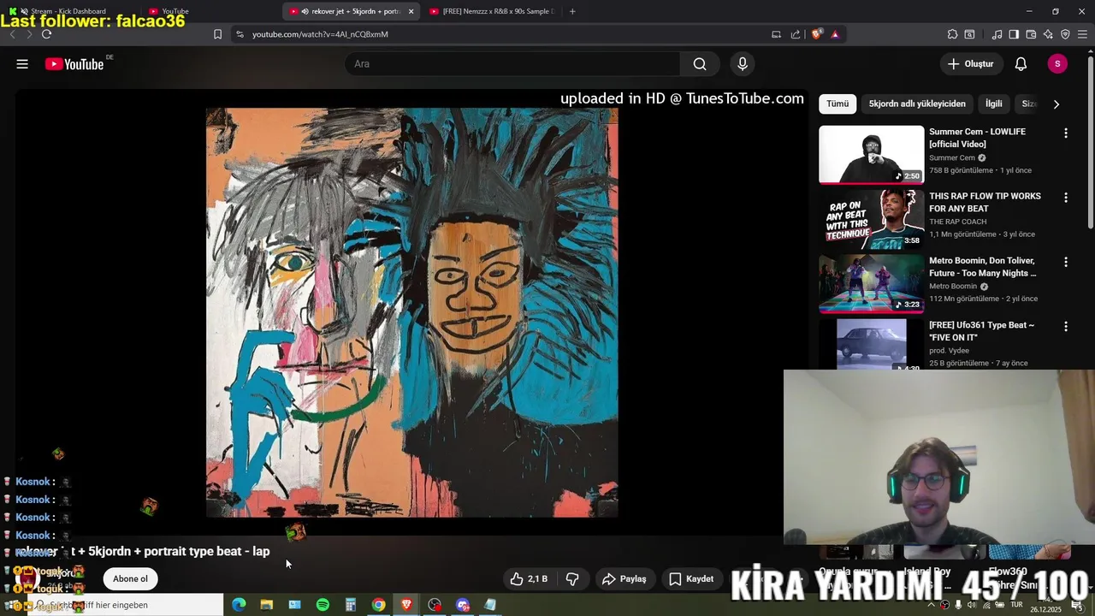Open the Brave Wallet icon
This screenshot has height=616, width=1095.
tap(1031, 34)
